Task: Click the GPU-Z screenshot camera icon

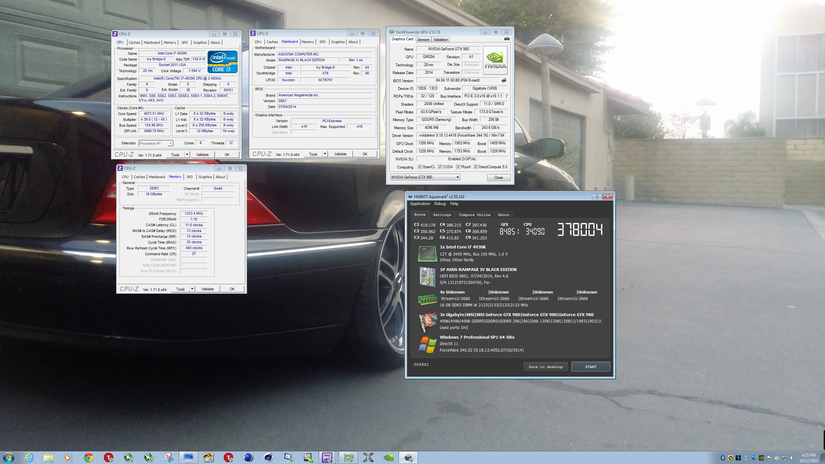Action: coord(507,39)
